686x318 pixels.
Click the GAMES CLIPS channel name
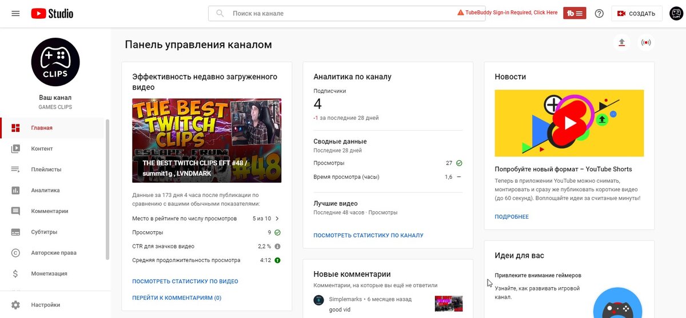pos(55,107)
